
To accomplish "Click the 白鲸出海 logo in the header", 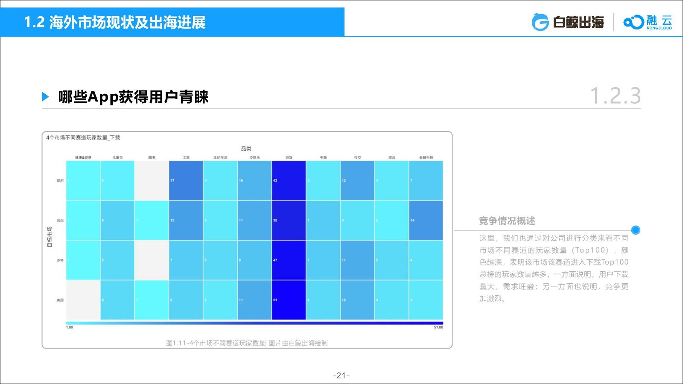I will coord(568,22).
